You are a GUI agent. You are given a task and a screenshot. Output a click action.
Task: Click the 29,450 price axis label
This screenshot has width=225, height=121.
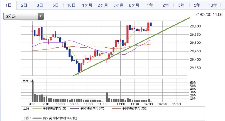tap(195, 51)
